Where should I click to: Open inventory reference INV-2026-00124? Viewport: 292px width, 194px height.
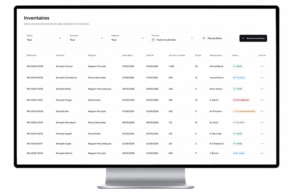click(x=35, y=66)
